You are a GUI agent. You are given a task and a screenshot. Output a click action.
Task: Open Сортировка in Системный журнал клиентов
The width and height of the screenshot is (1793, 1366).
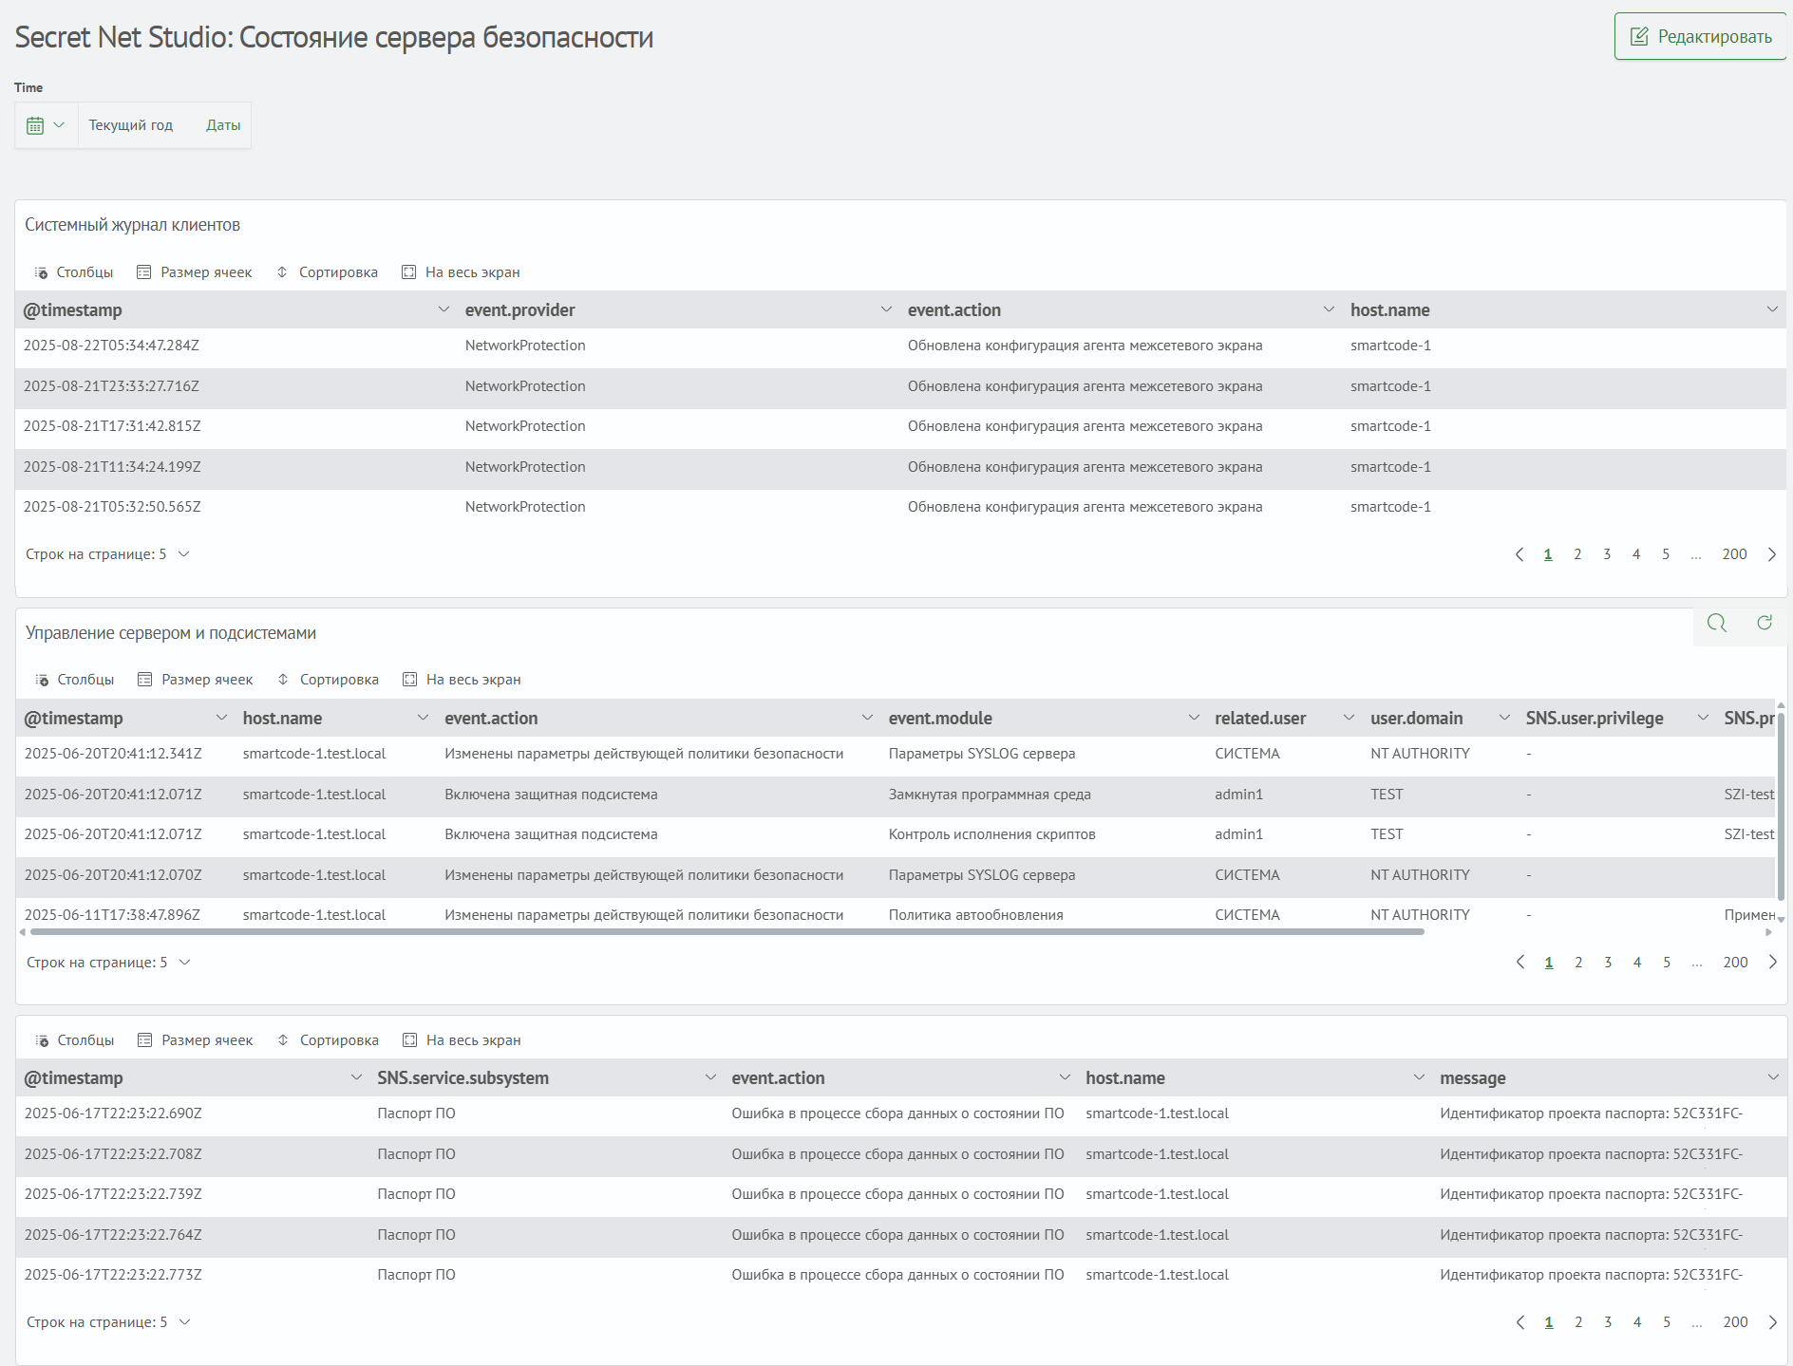point(327,272)
